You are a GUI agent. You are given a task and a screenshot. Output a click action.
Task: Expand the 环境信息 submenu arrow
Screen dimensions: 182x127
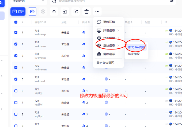pos(118,30)
